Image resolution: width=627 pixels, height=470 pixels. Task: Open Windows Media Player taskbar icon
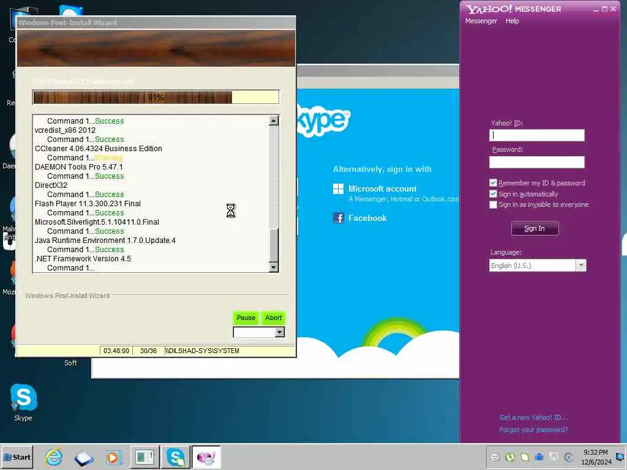click(113, 457)
